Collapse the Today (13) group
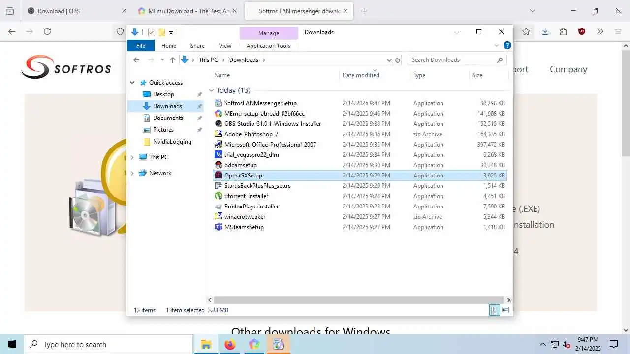The height and width of the screenshot is (354, 630). click(211, 90)
